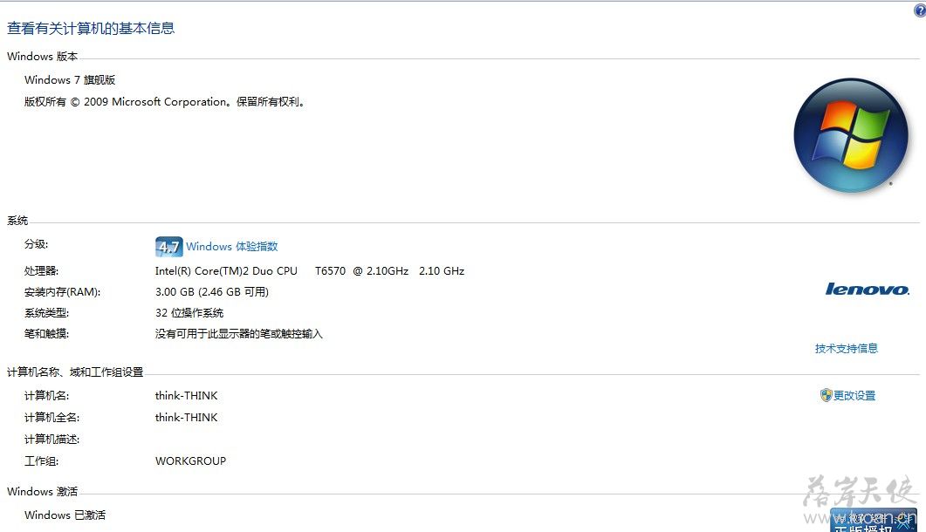Image resolution: width=926 pixels, height=532 pixels.
Task: Click the 计算机名 label
Action: tap(46, 396)
